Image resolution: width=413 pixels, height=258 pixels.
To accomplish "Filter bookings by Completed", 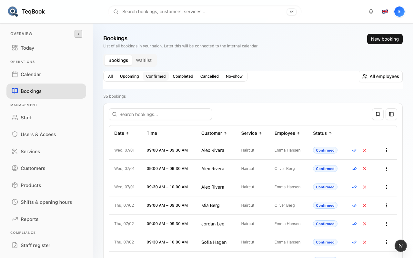I will click(x=183, y=76).
